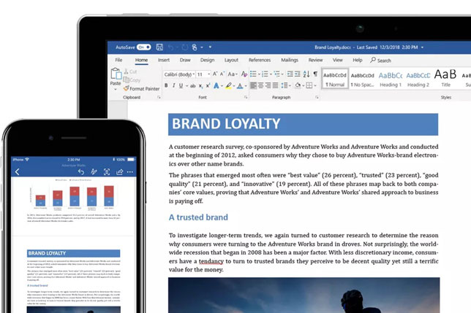Open the Insert ribbon tab
471x313 pixels.
pyautogui.click(x=164, y=60)
